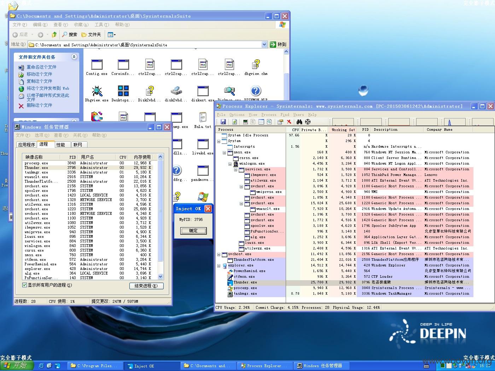Click Inject OK taskbar button
This screenshot has width=495, height=371.
point(152,366)
